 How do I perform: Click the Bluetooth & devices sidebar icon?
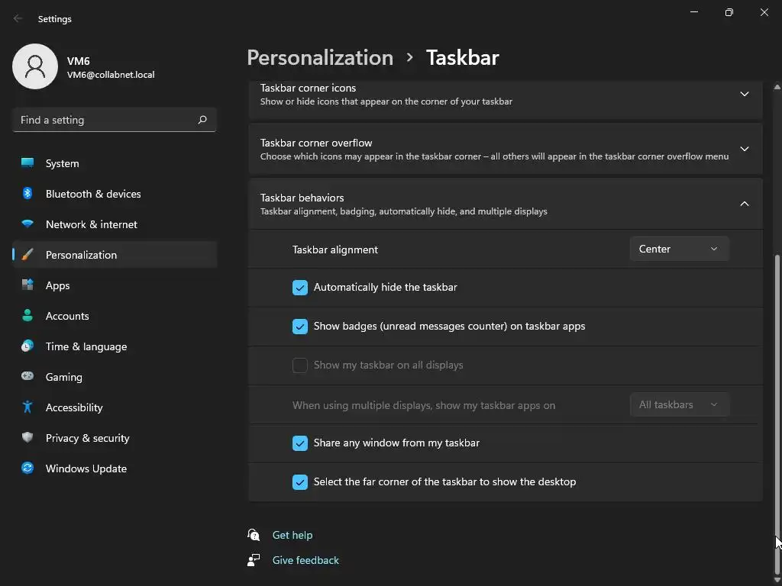(x=27, y=194)
